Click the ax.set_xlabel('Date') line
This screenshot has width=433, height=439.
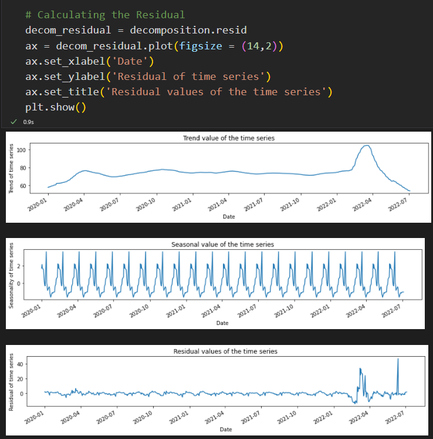90,61
